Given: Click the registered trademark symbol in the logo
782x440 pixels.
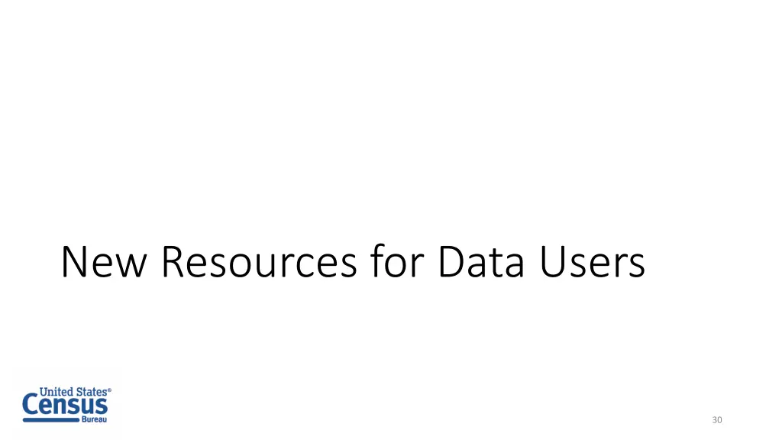Looking at the screenshot, I should tap(109, 390).
